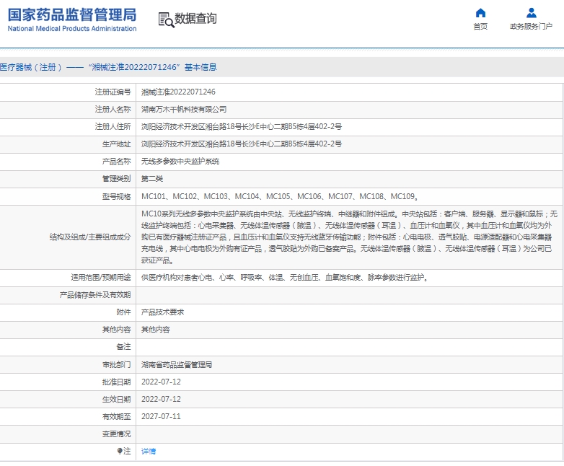Open the 政务服务门户 text link

(531, 26)
